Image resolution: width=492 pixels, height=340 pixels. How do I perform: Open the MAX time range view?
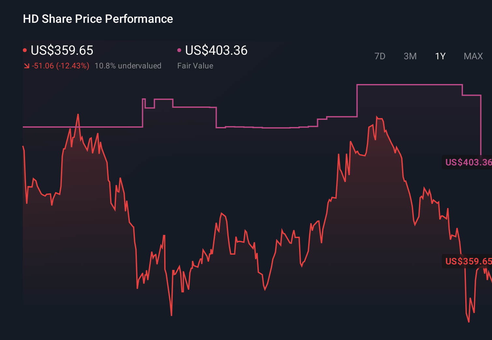(x=473, y=56)
